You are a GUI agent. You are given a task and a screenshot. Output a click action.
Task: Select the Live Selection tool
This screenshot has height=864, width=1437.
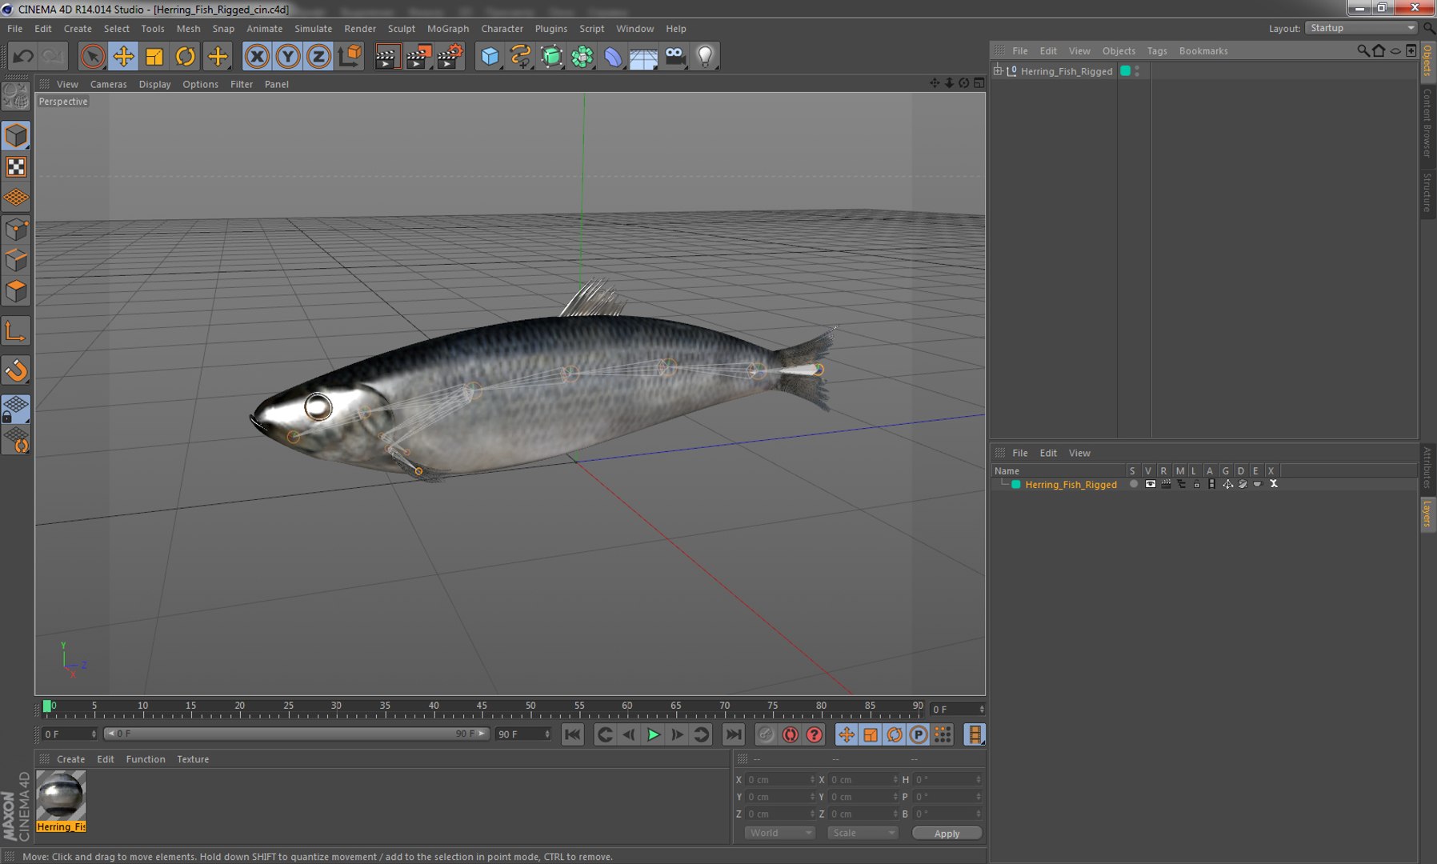(x=93, y=56)
